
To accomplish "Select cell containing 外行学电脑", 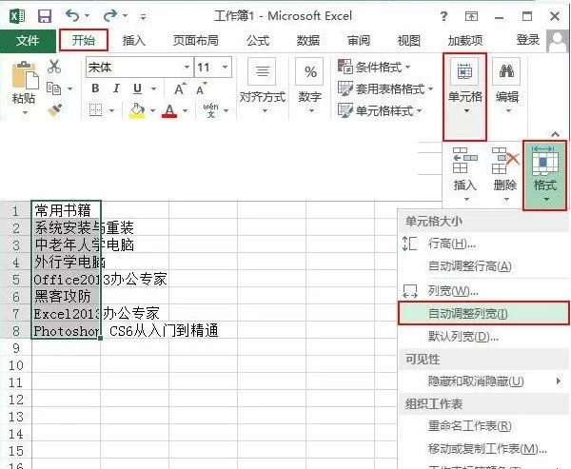I will click(66, 262).
